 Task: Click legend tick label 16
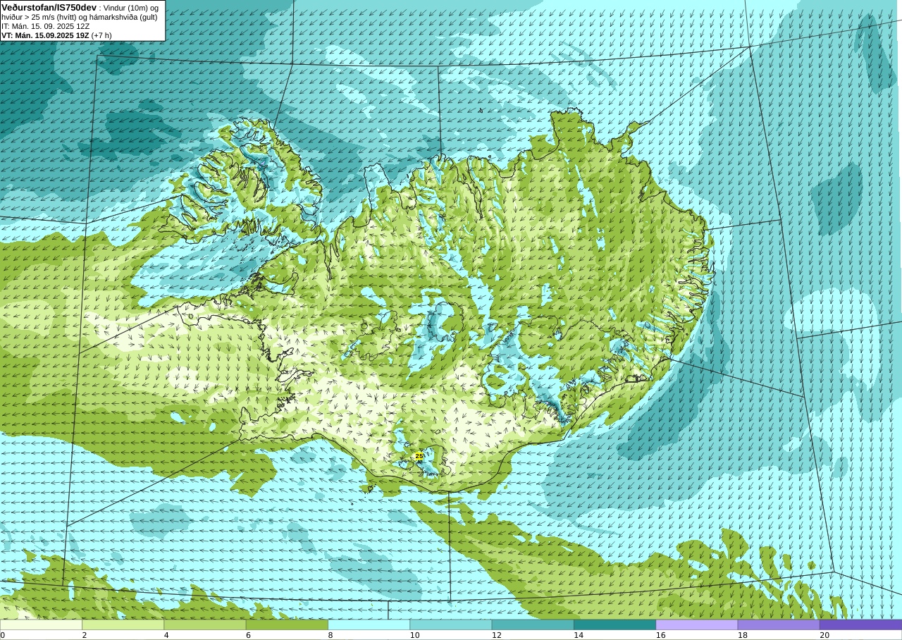click(x=660, y=635)
